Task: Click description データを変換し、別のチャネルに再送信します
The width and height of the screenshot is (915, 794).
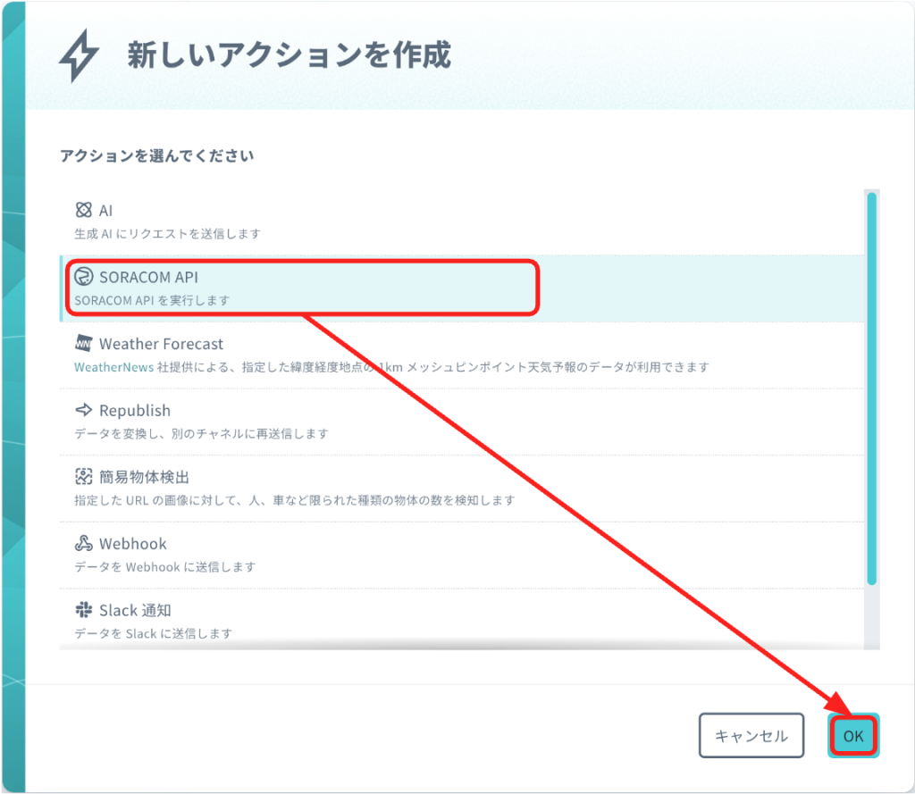Action: click(x=201, y=433)
